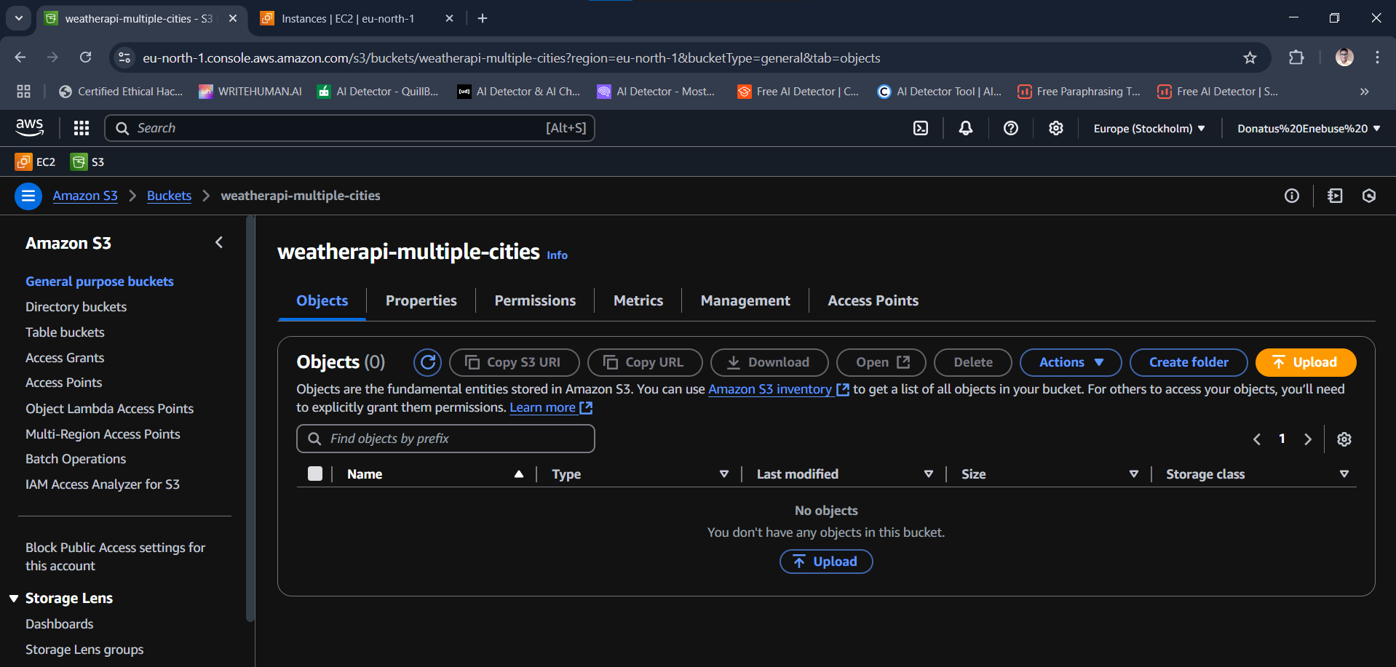Open General purpose buckets in sidebar

pyautogui.click(x=100, y=281)
